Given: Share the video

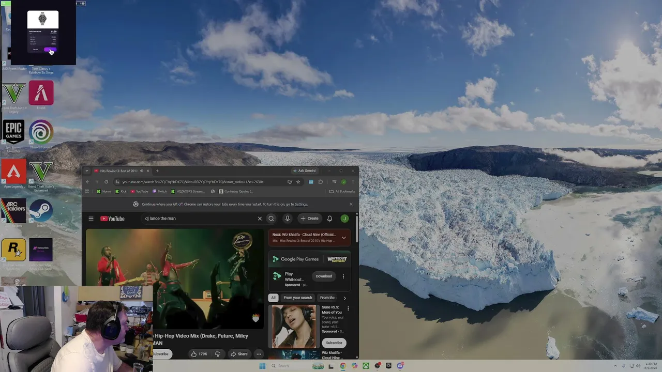Looking at the screenshot, I should point(239,354).
